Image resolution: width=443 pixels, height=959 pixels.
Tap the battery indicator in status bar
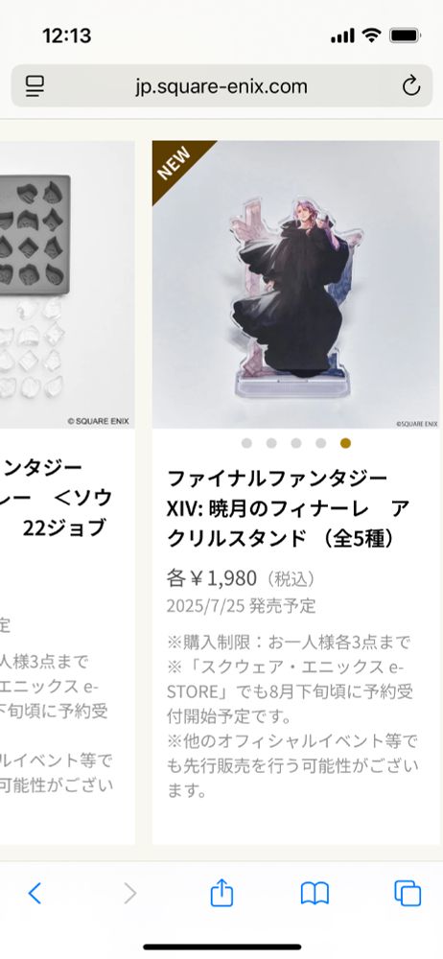pos(405,35)
